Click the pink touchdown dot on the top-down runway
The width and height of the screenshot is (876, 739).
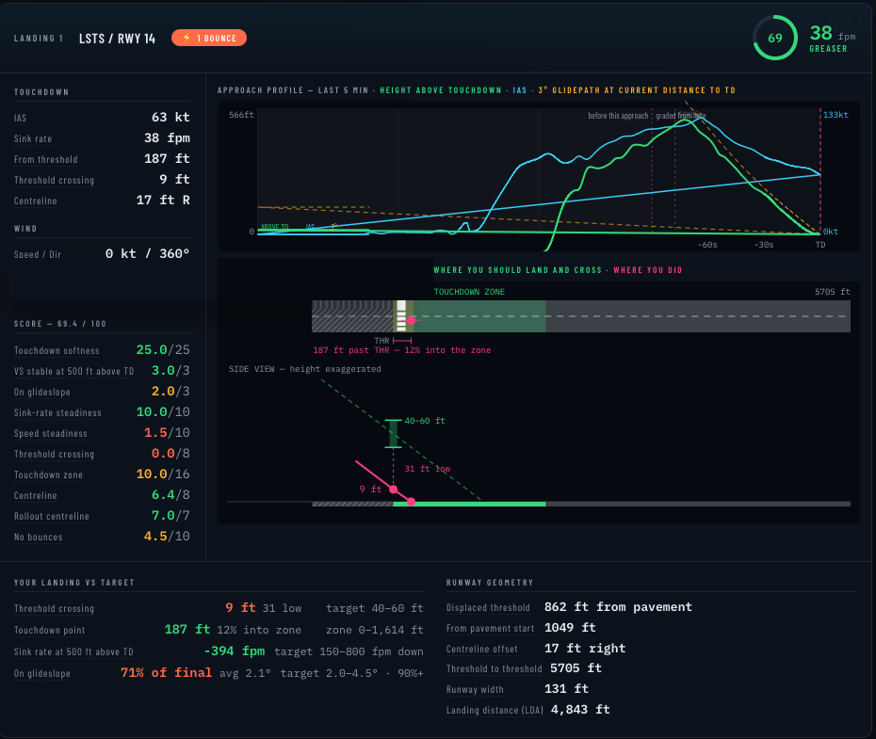(412, 320)
